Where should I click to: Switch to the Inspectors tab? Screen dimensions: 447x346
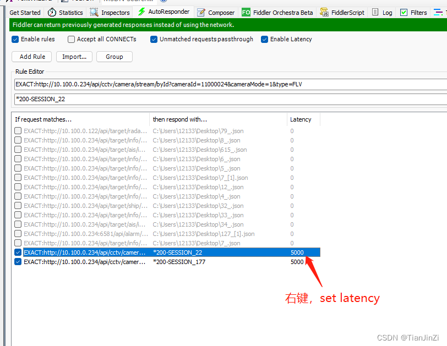(x=116, y=13)
